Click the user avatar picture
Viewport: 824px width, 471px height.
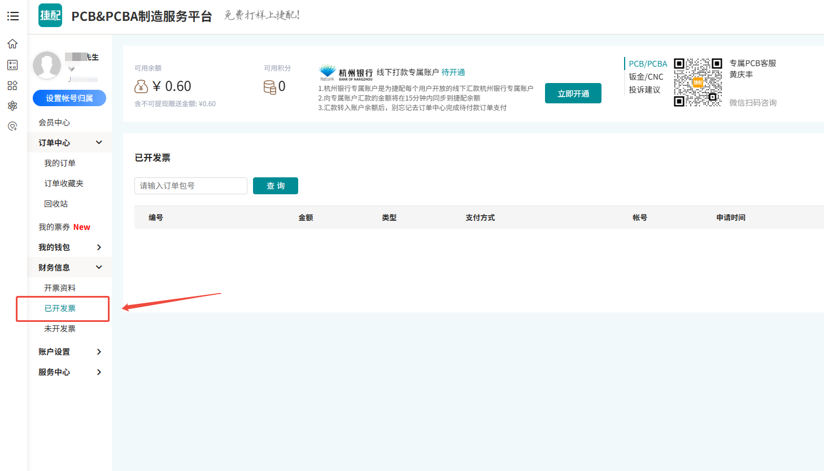(x=47, y=66)
